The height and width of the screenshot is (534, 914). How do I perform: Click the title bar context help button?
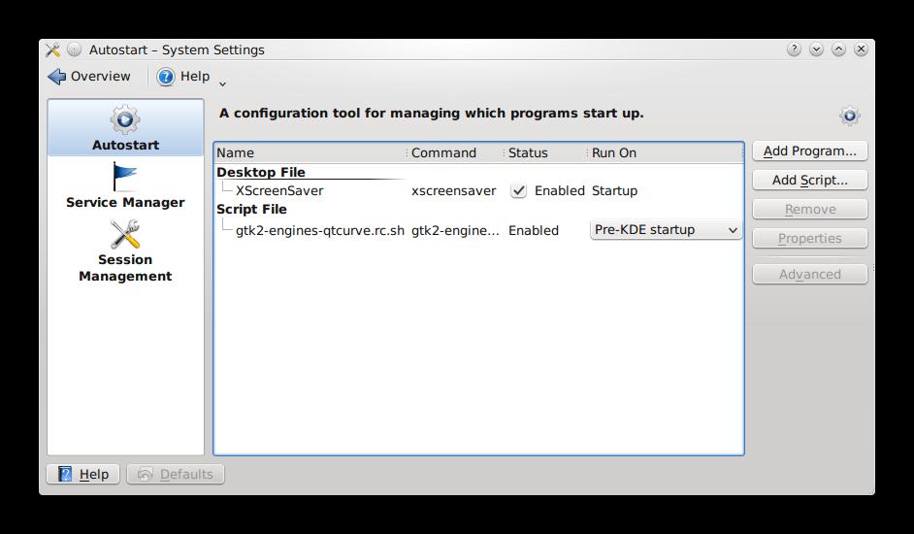coord(795,50)
